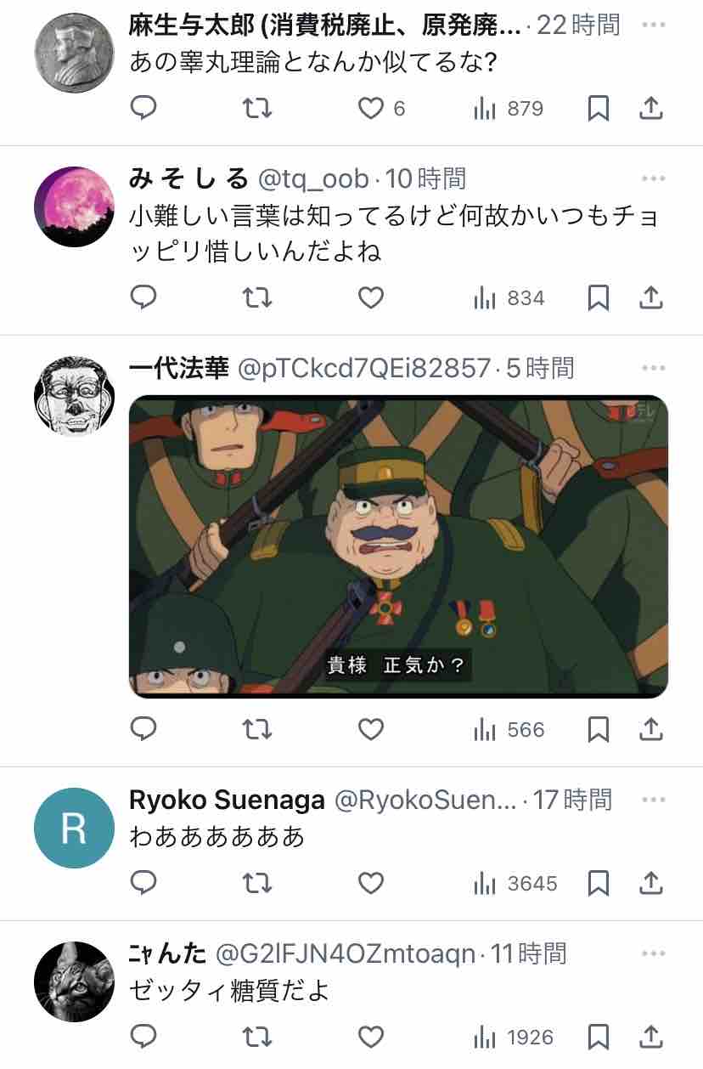Open the 貴様 正気か？ anime image
The height and width of the screenshot is (1069, 703).
[x=398, y=546]
